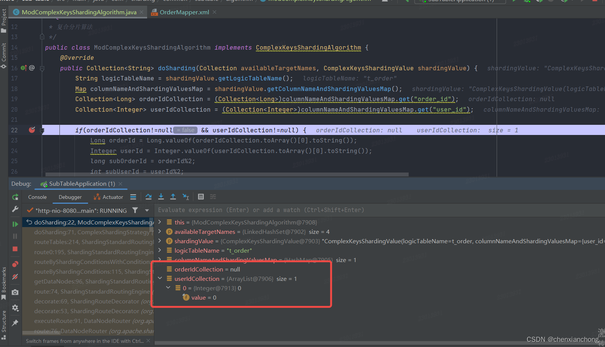Click the @ annotation gutter icon line 16
This screenshot has height=347, width=605.
32,68
